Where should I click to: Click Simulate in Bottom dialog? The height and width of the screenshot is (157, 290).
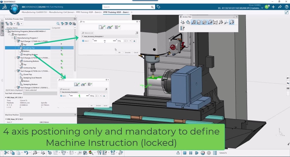pyautogui.click(x=98, y=105)
